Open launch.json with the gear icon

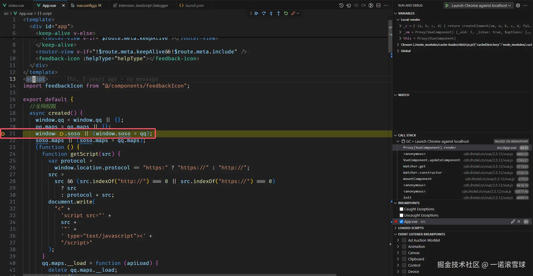pyautogui.click(x=518, y=5)
